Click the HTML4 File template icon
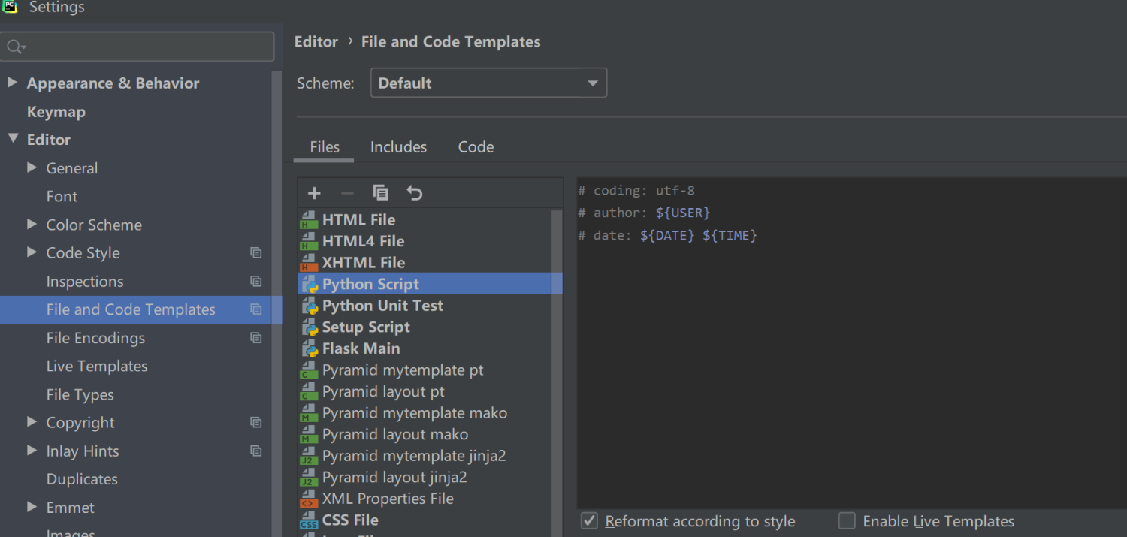1127x537 pixels. tap(309, 241)
